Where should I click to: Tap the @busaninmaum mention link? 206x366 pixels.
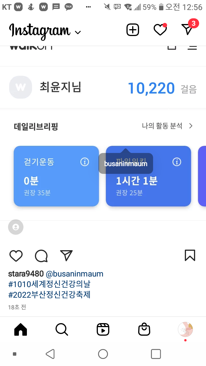(74, 274)
